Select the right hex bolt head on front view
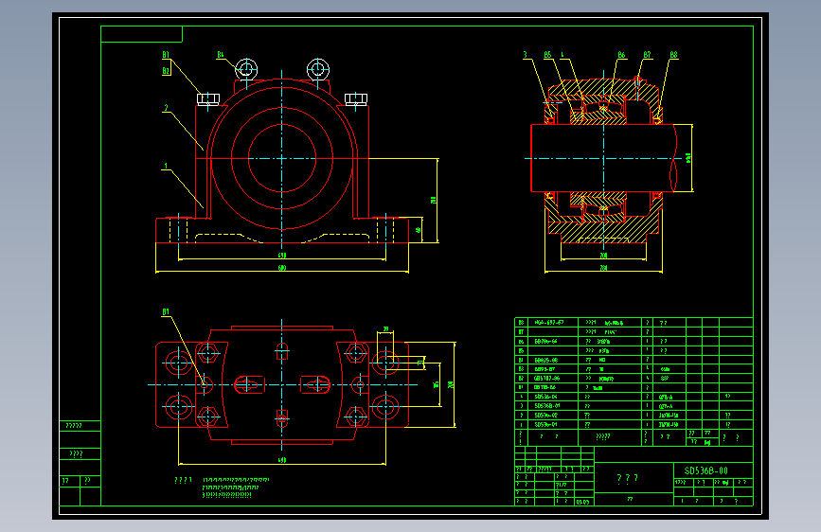Image resolution: width=821 pixels, height=532 pixels. coord(356,99)
